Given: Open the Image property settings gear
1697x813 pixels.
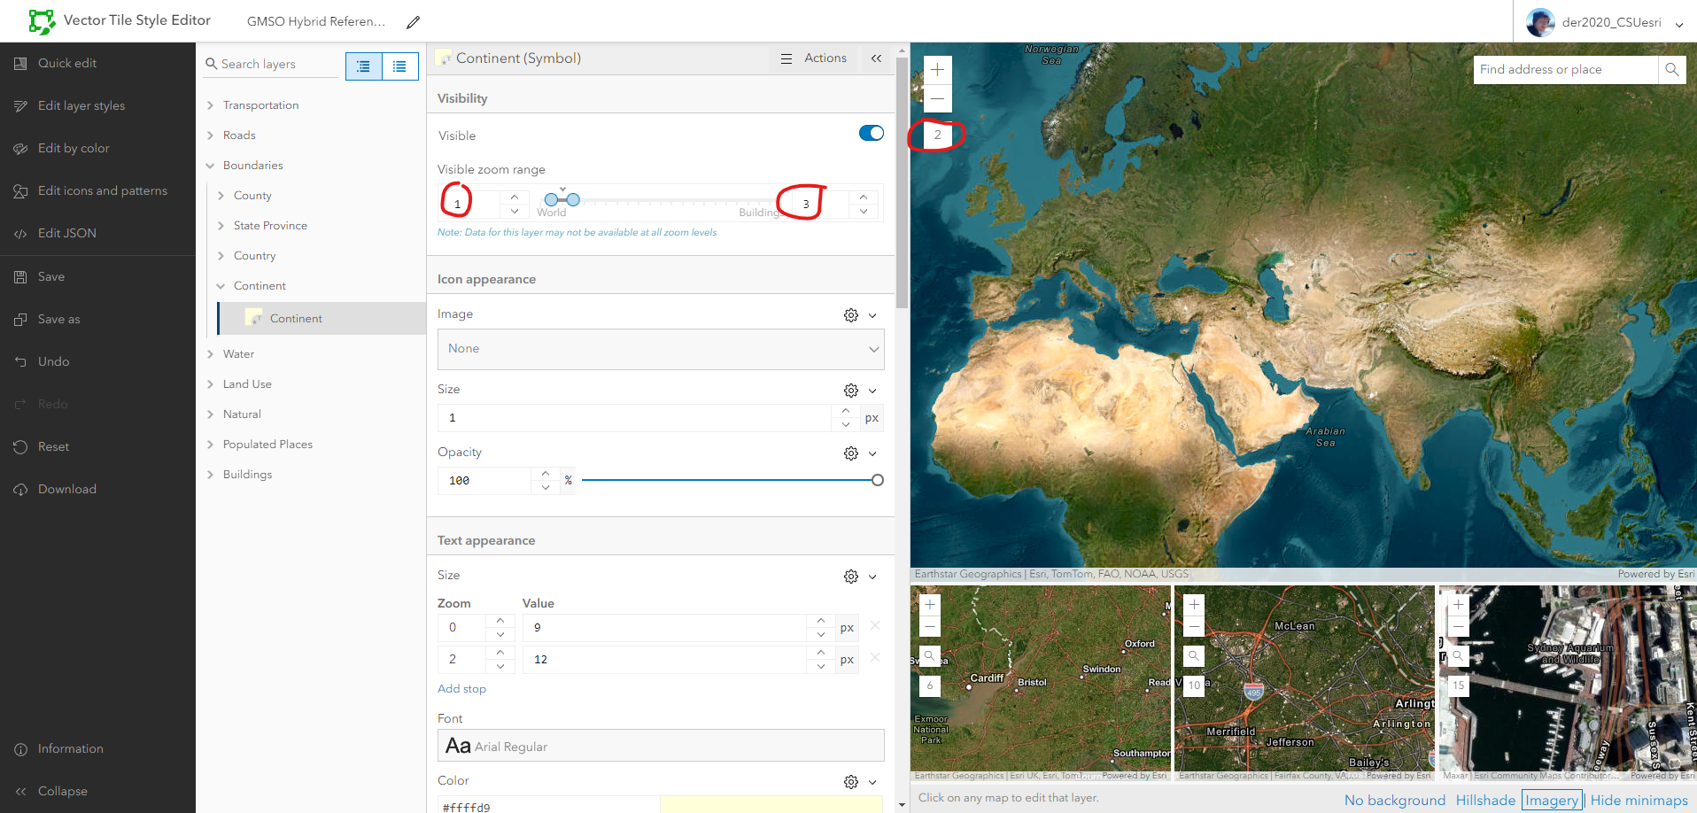Looking at the screenshot, I should point(851,315).
